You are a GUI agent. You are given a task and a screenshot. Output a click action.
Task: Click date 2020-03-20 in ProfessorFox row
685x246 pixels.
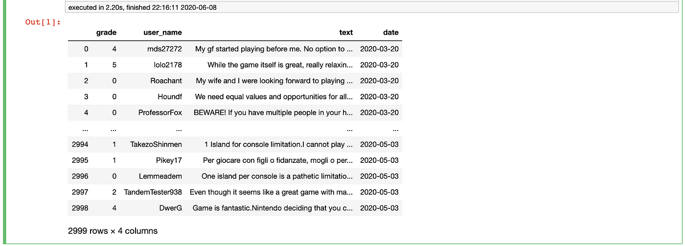(x=380, y=112)
